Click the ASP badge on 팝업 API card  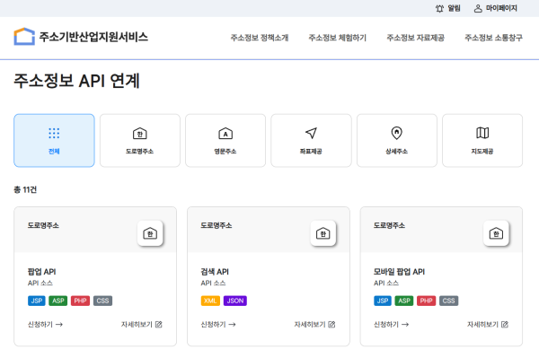pos(58,301)
